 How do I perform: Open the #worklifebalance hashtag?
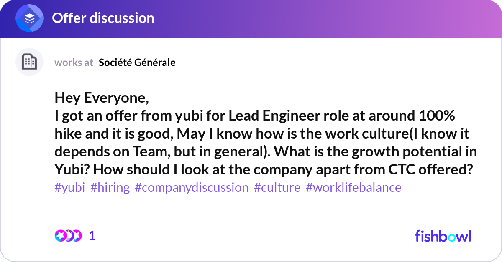coord(353,188)
